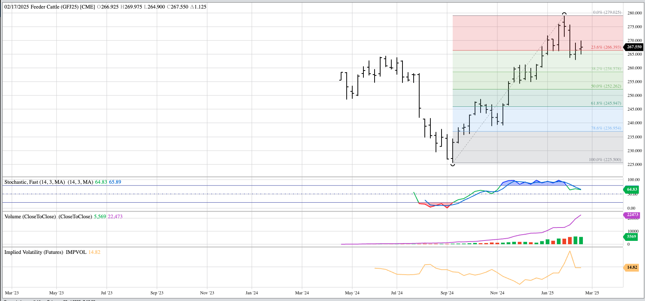This screenshot has height=301, width=645.
Task: Click the black 267.550 current price tag
Action: coord(634,47)
